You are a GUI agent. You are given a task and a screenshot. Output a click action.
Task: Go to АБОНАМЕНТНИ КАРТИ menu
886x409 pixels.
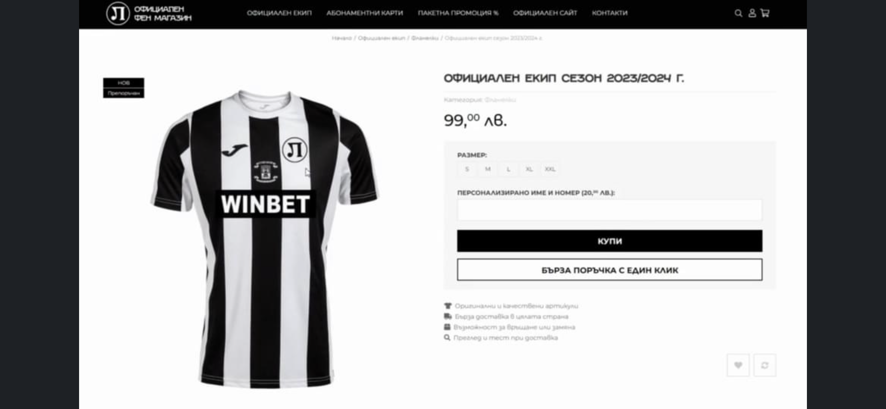[x=365, y=13]
